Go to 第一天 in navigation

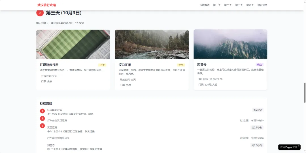point(217,5)
